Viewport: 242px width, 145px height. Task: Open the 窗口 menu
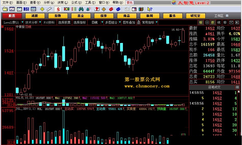tap(104, 3)
